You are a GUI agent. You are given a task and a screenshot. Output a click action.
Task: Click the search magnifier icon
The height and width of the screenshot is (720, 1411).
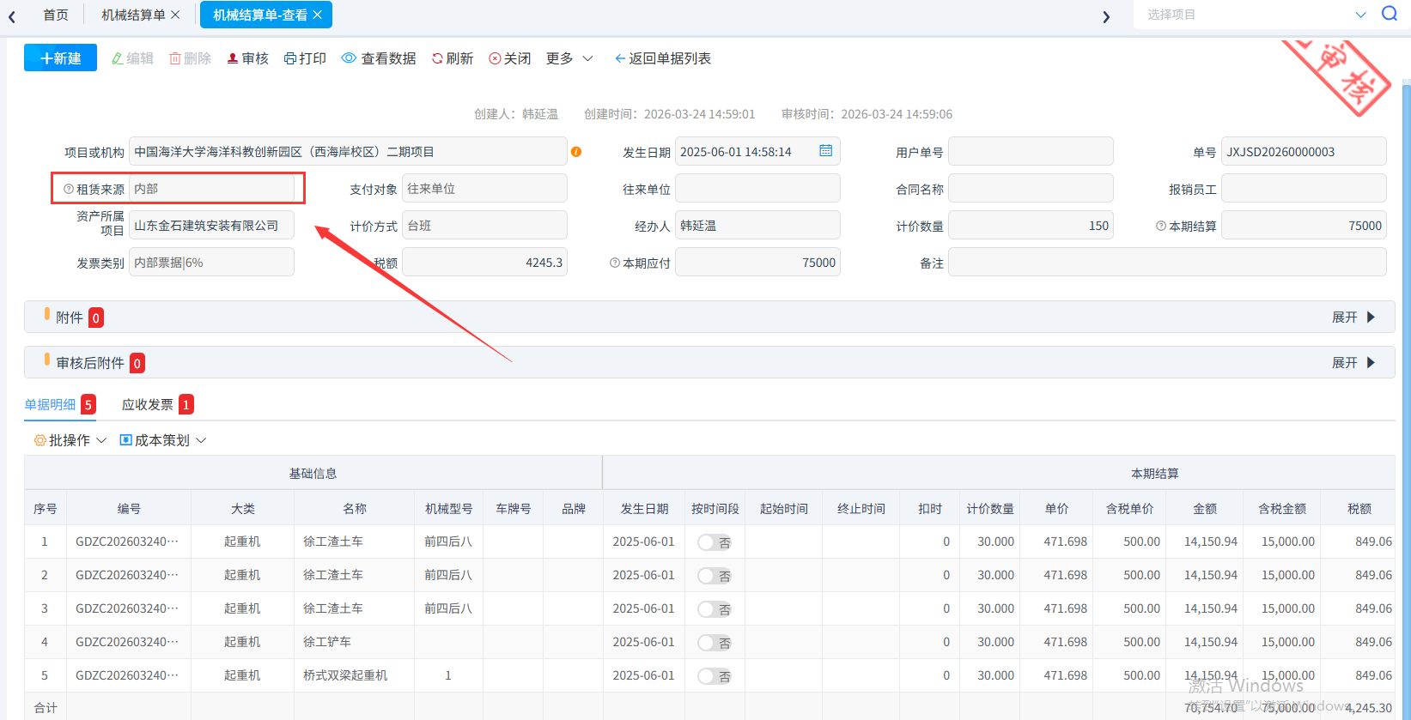pos(1389,14)
